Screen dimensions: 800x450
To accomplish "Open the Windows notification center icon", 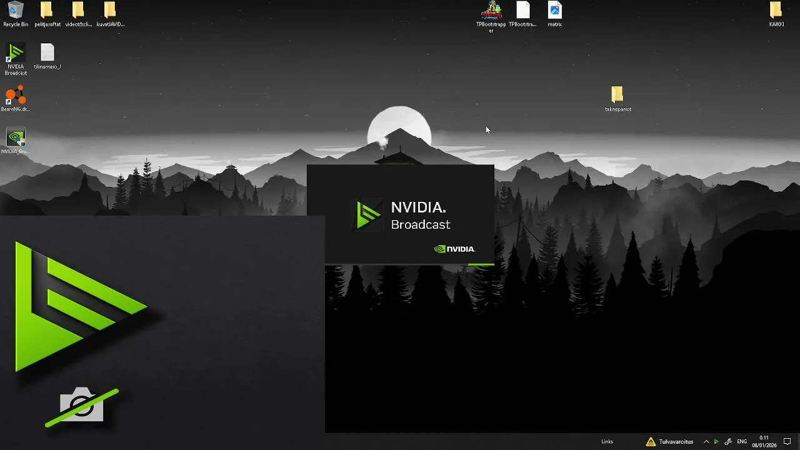I will point(787,442).
